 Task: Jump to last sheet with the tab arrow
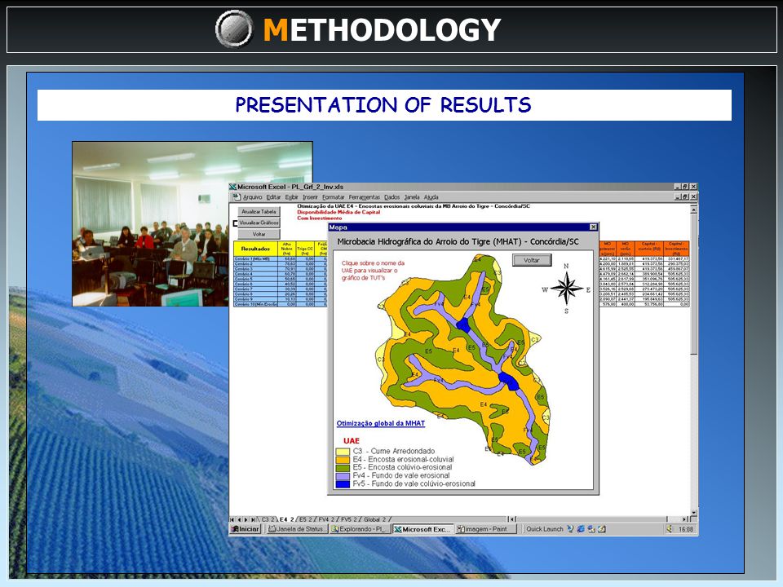pos(253,519)
